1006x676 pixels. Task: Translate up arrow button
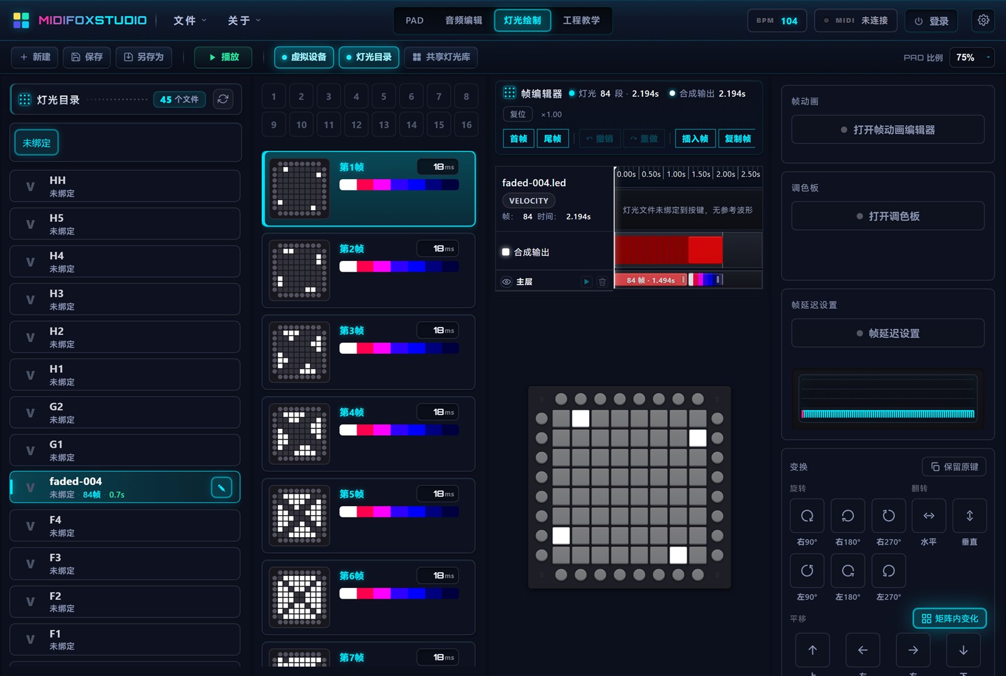click(812, 650)
